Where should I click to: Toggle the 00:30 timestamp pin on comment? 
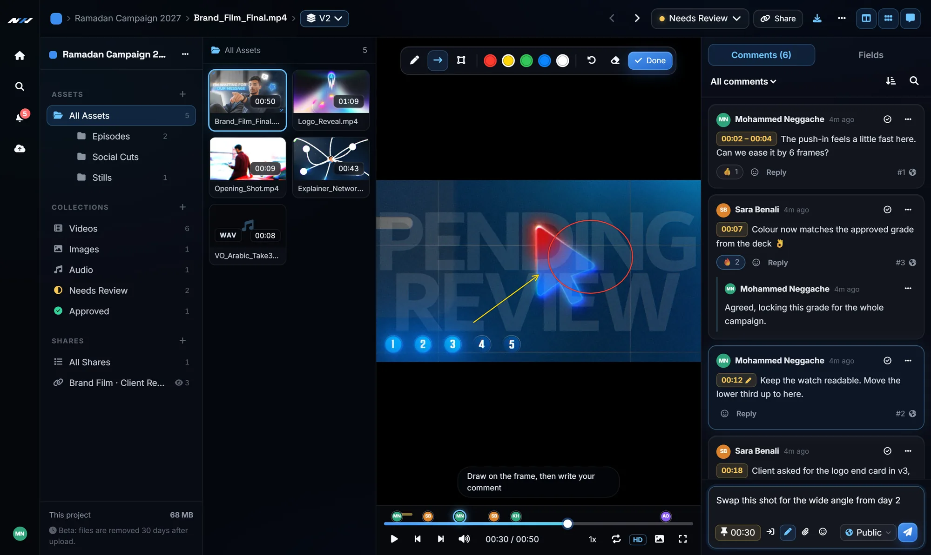tap(738, 532)
